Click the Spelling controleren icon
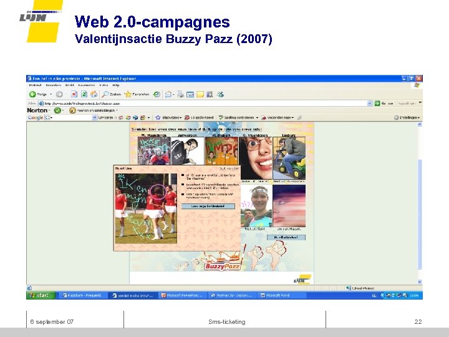The image size is (449, 337). [221, 117]
